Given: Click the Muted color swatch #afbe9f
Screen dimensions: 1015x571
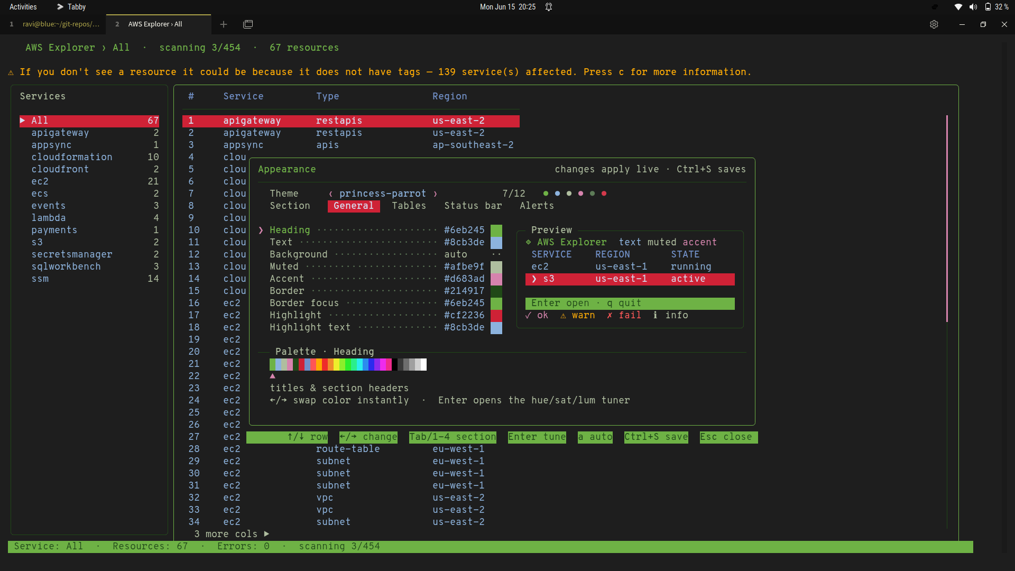Looking at the screenshot, I should [x=496, y=266].
